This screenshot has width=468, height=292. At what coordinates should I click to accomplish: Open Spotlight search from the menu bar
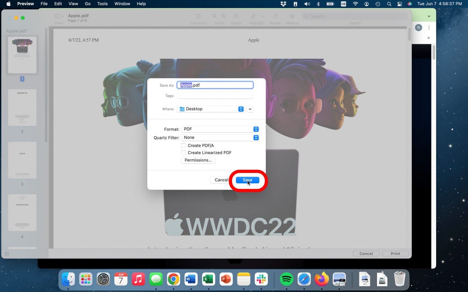tap(389, 4)
